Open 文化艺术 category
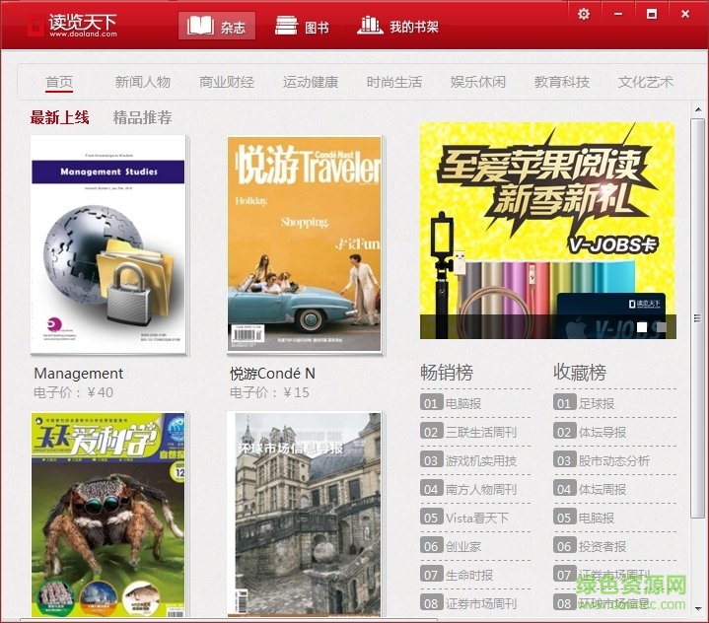 pos(646,82)
